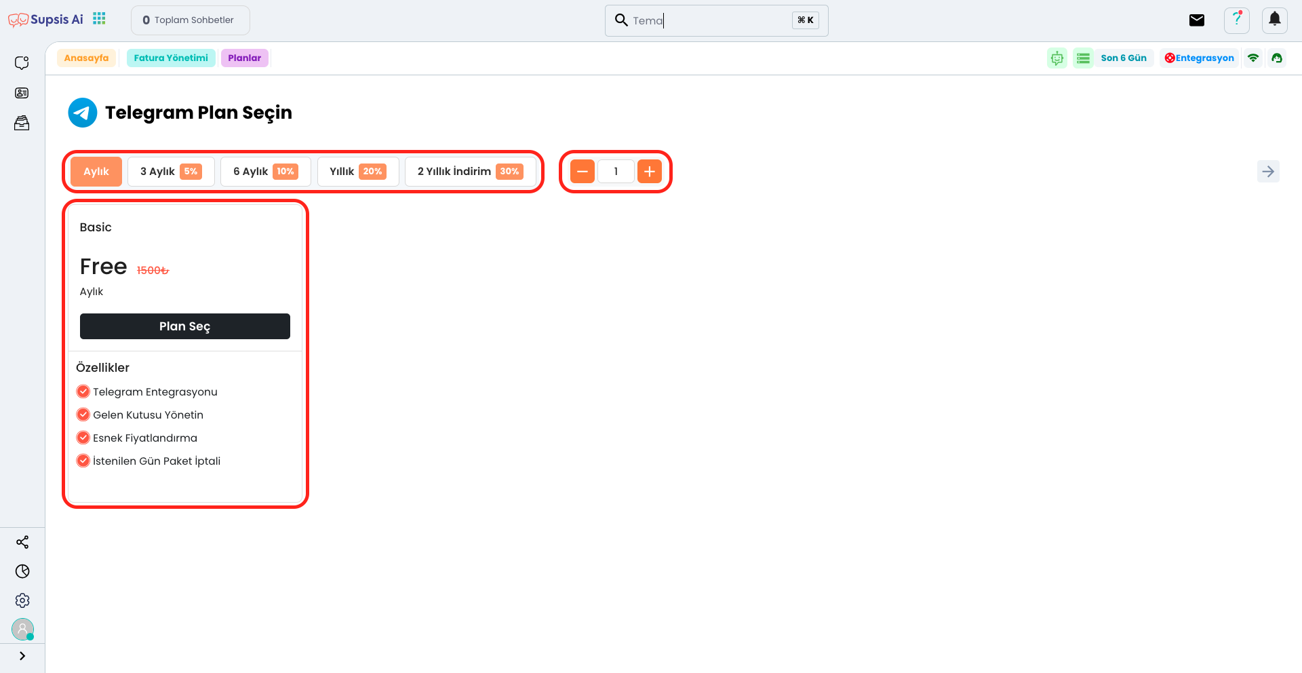Click the Telegram logo icon
1302x673 pixels.
point(83,113)
